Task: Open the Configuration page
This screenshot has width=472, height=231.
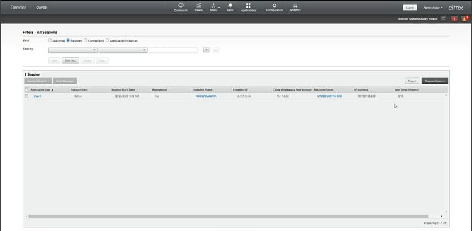Action: tap(274, 7)
